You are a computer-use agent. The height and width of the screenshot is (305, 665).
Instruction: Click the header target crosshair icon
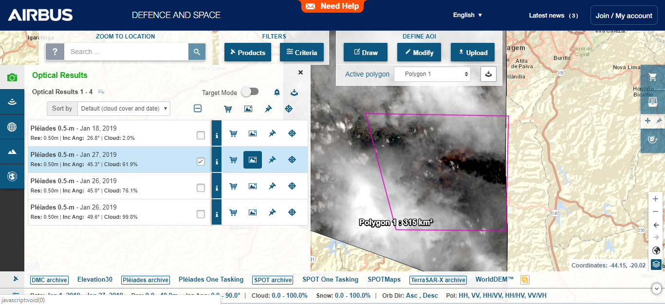(x=289, y=109)
